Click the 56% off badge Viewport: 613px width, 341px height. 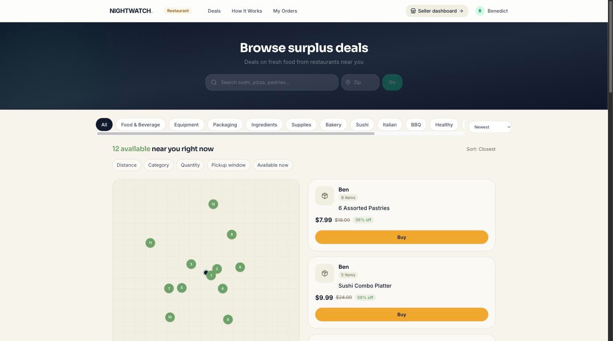[363, 220]
